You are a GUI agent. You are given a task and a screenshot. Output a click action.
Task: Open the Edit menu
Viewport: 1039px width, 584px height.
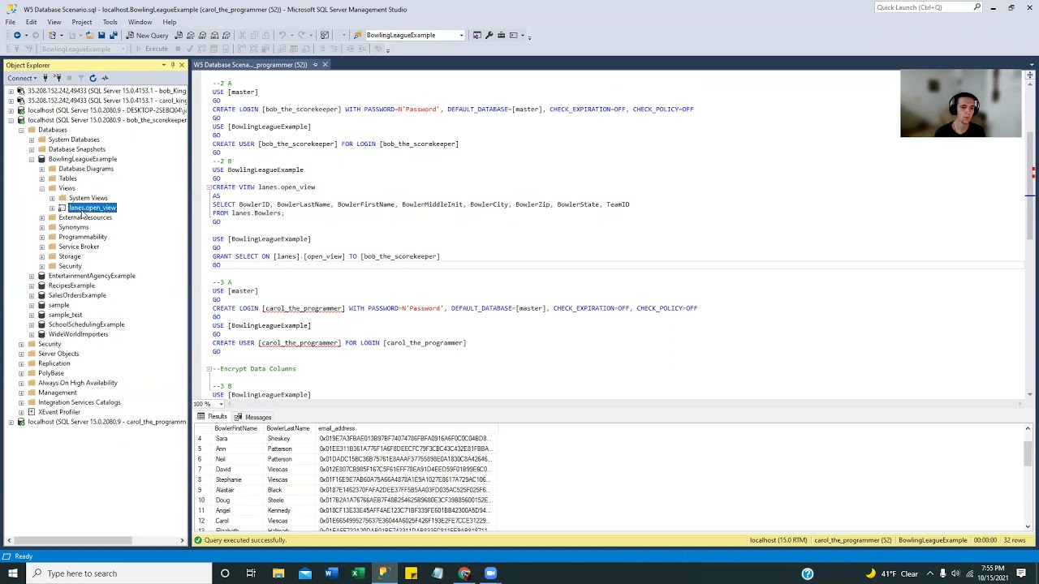32,22
